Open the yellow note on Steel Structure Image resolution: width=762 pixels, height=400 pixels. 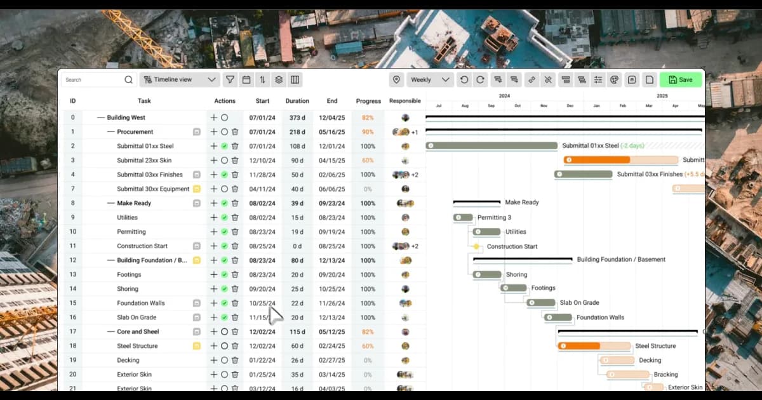pos(197,346)
